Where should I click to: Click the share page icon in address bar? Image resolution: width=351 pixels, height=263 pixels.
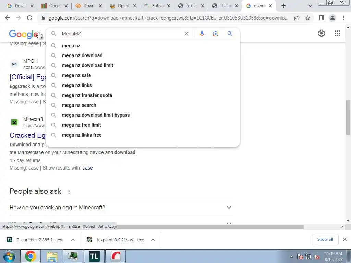pyautogui.click(x=297, y=18)
